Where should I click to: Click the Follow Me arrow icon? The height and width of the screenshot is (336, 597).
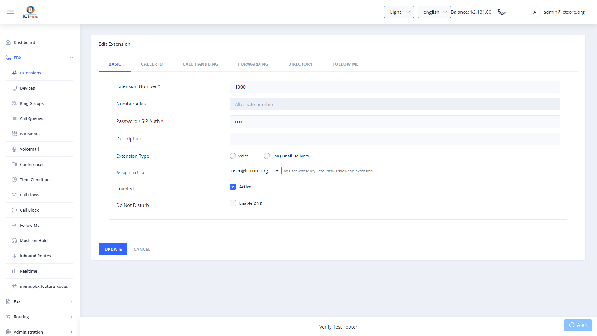click(14, 225)
